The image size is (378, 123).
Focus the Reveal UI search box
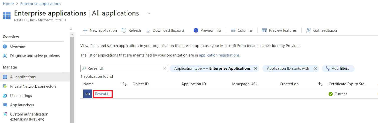pos(124,68)
